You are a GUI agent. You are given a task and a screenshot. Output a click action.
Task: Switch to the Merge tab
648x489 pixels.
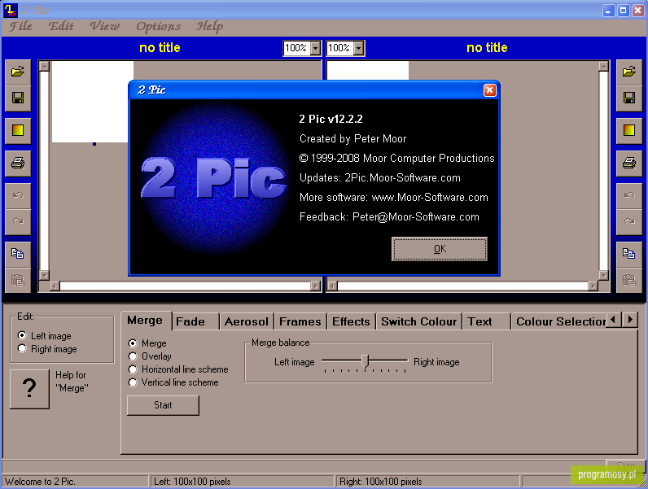[146, 321]
